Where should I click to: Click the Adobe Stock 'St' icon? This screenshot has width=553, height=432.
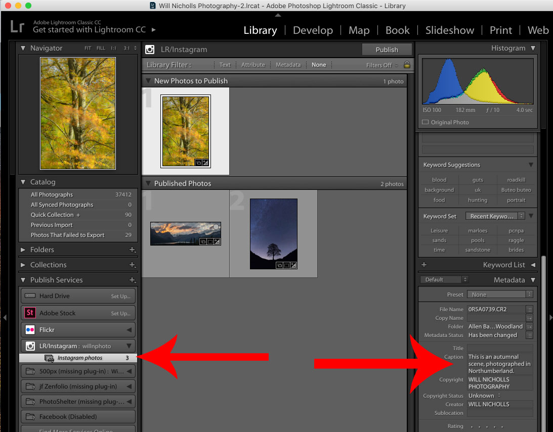click(31, 313)
